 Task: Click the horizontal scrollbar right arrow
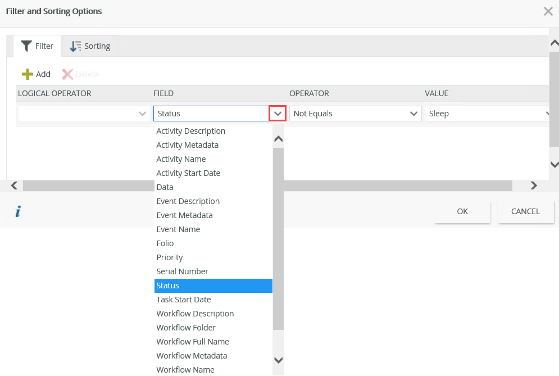click(x=534, y=185)
